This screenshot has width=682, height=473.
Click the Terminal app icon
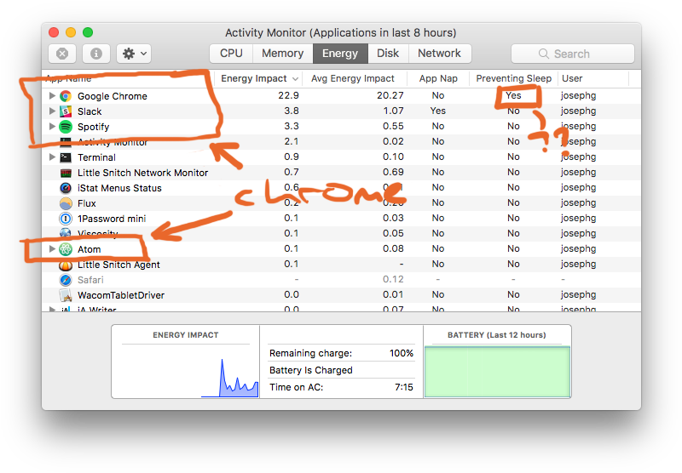(x=66, y=157)
